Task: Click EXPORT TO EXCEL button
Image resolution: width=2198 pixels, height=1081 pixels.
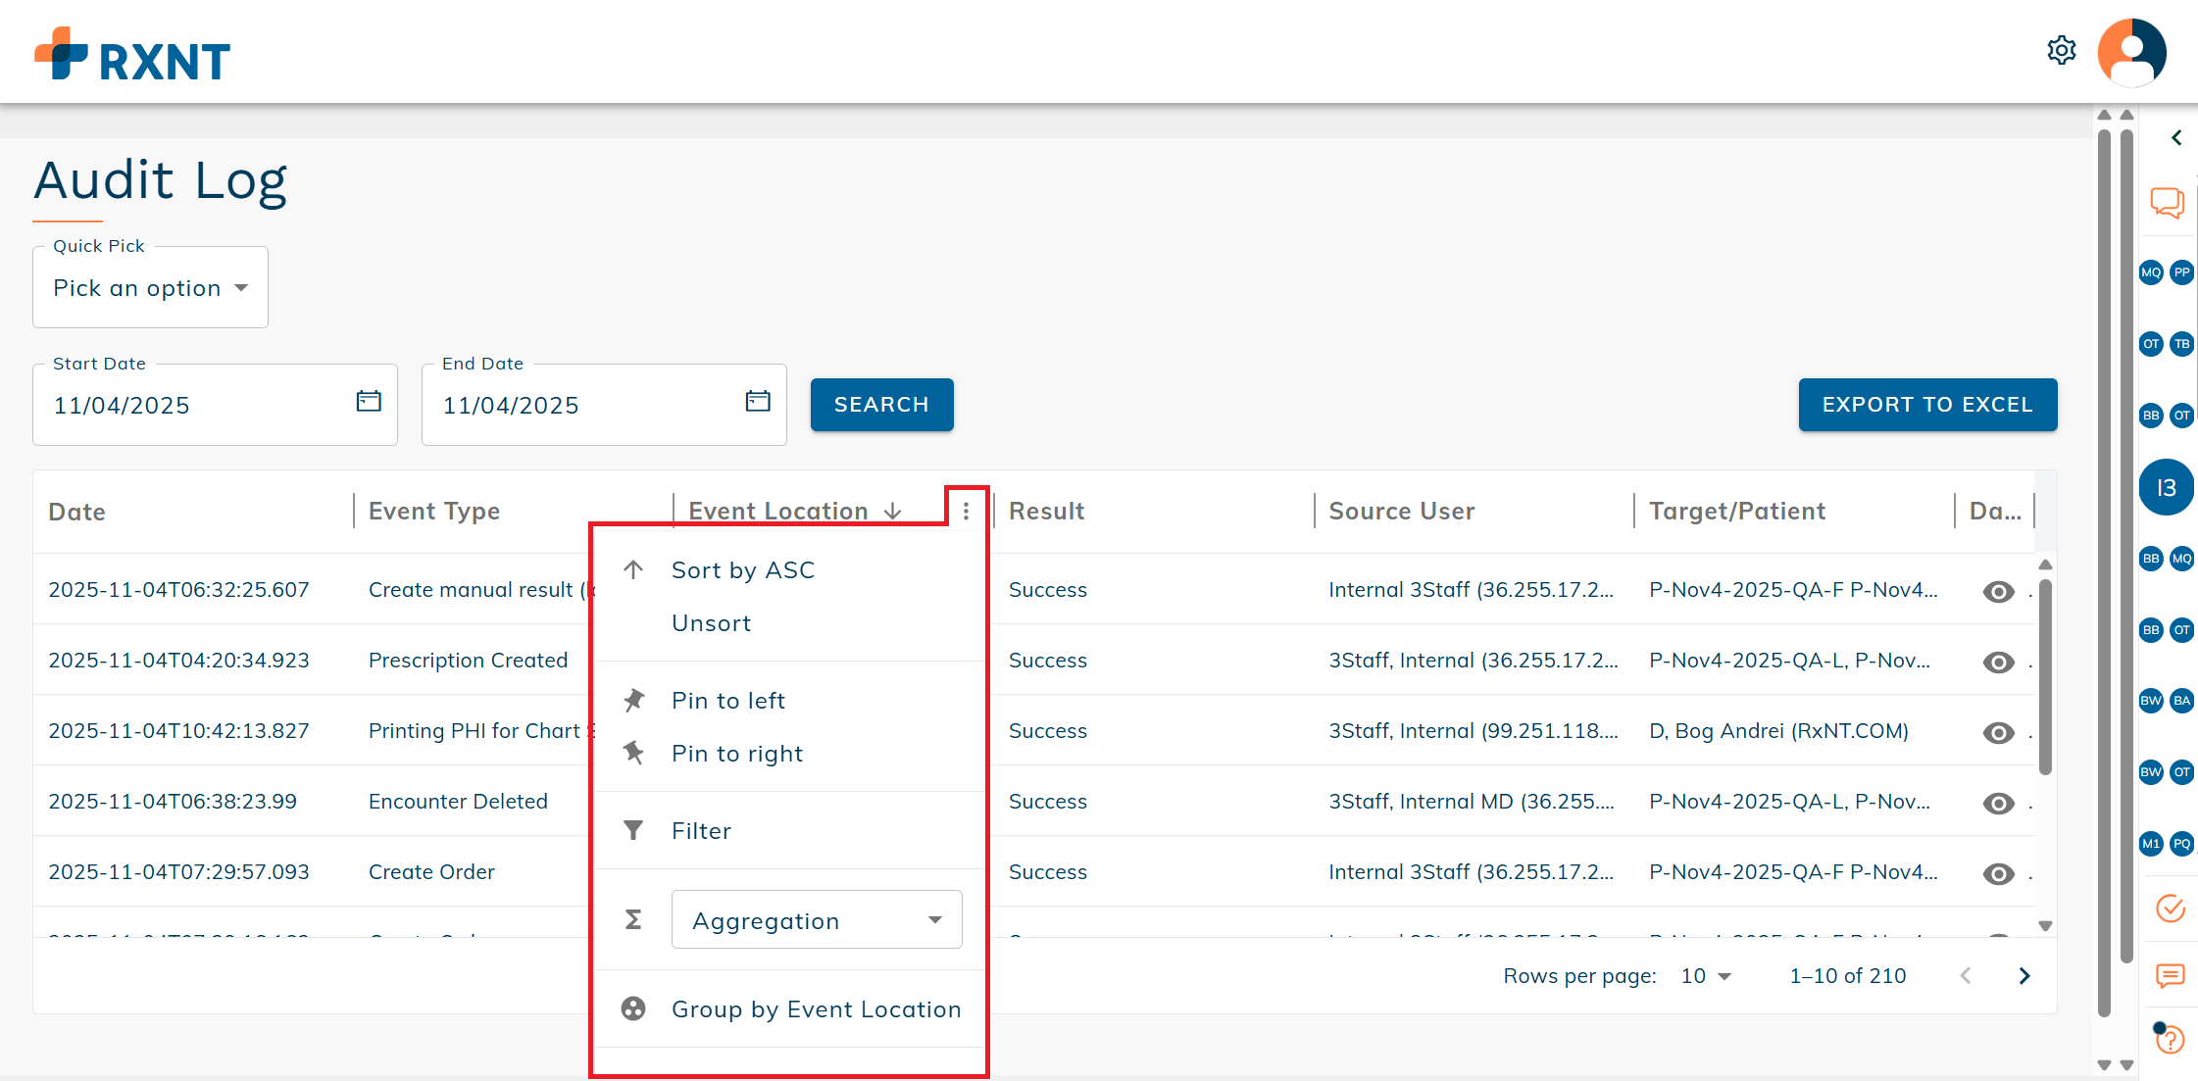Action: pos(1926,405)
